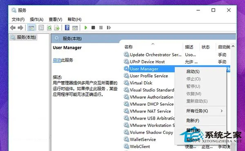This screenshot has width=245, height=151.
Task: Click the Pause Service toolbar button
Action: (x=101, y=28)
